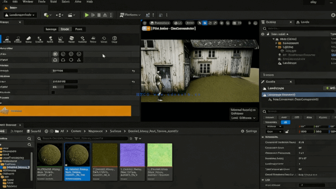The image size is (336, 189).
Task: Collapse the Lighting folder in Outliner
Action: pos(276,47)
